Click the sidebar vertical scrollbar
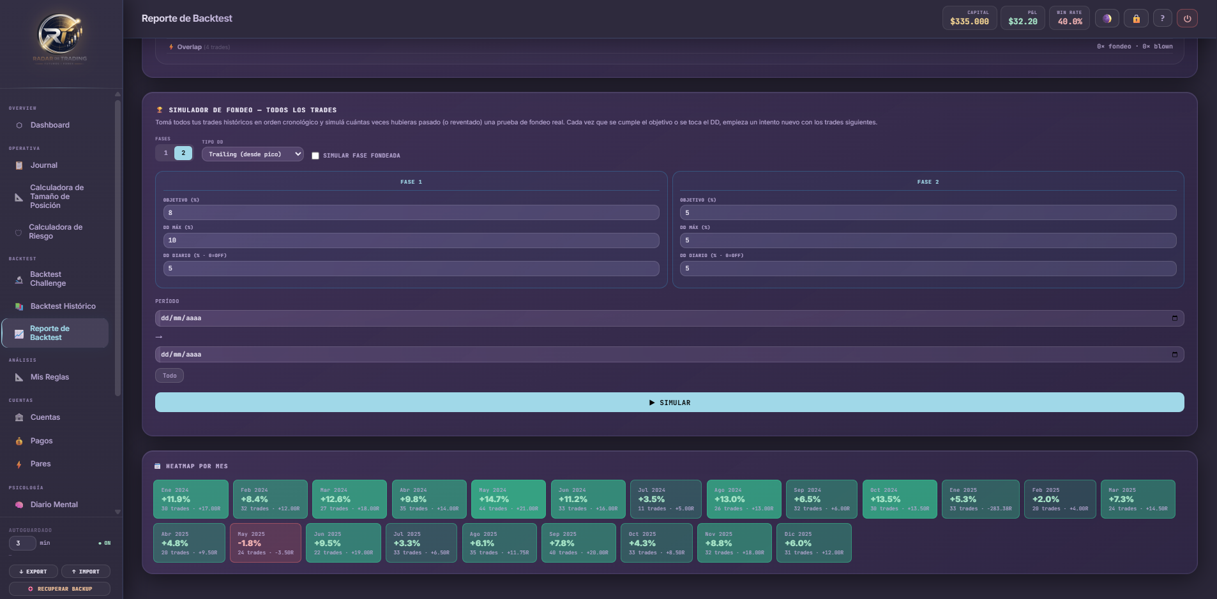1217x599 pixels. pos(117,249)
